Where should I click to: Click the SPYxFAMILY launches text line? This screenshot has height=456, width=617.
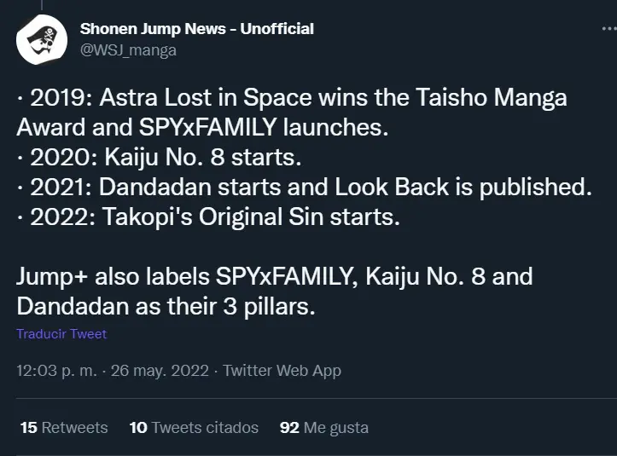pos(202,127)
